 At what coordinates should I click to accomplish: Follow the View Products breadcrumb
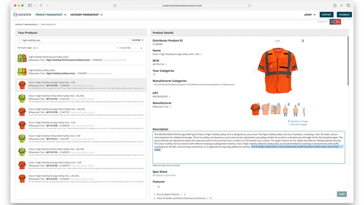click(x=48, y=25)
